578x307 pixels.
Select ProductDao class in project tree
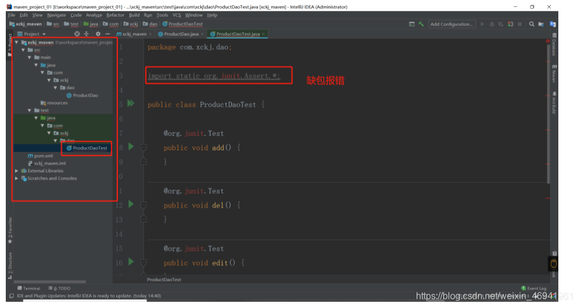click(x=82, y=95)
